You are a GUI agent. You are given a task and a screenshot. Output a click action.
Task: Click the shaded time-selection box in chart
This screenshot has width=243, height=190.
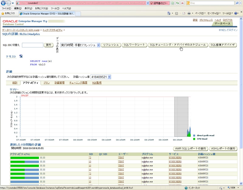181,116
